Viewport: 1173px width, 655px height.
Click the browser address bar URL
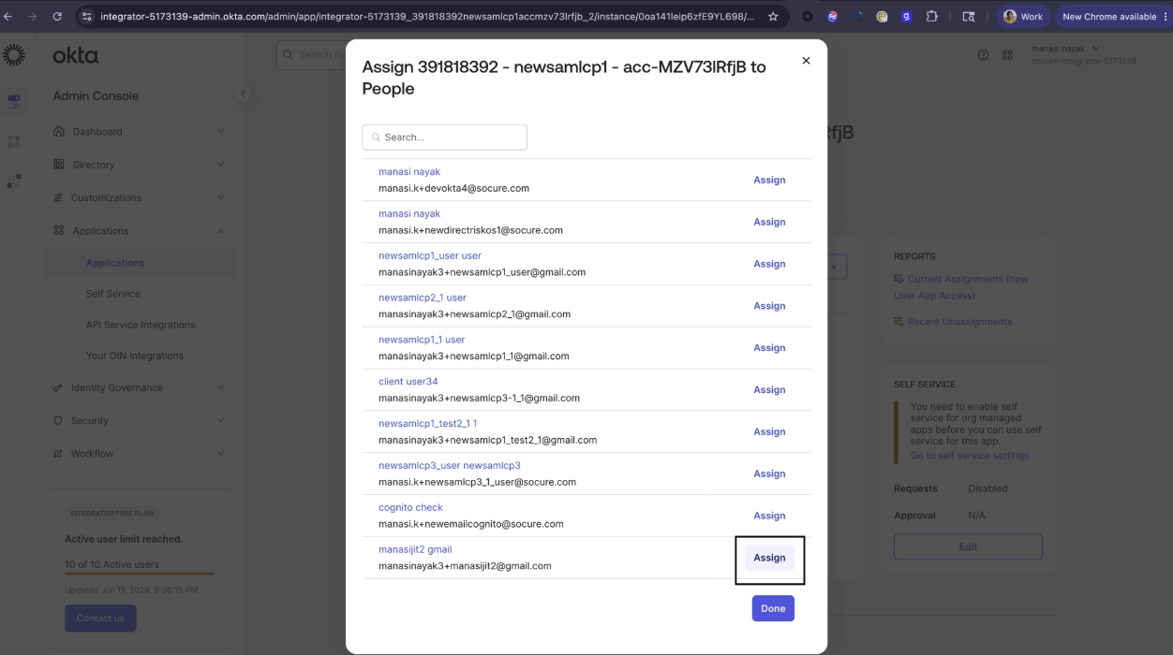click(427, 16)
